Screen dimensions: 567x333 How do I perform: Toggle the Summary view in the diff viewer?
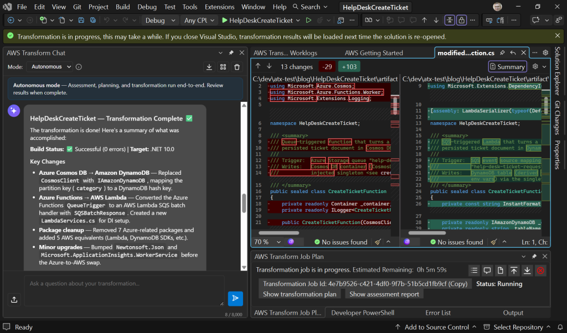click(x=507, y=66)
